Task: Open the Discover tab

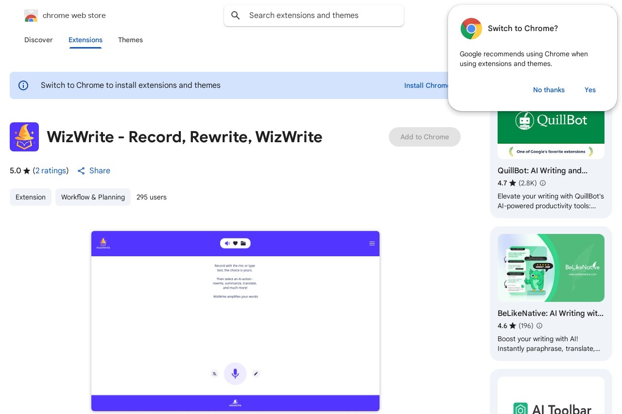Action: coord(38,40)
